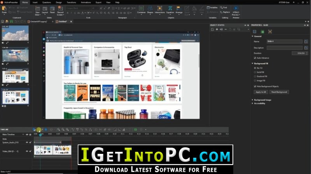
Task: Select the Solid Fill radio option
Action: [255, 72]
